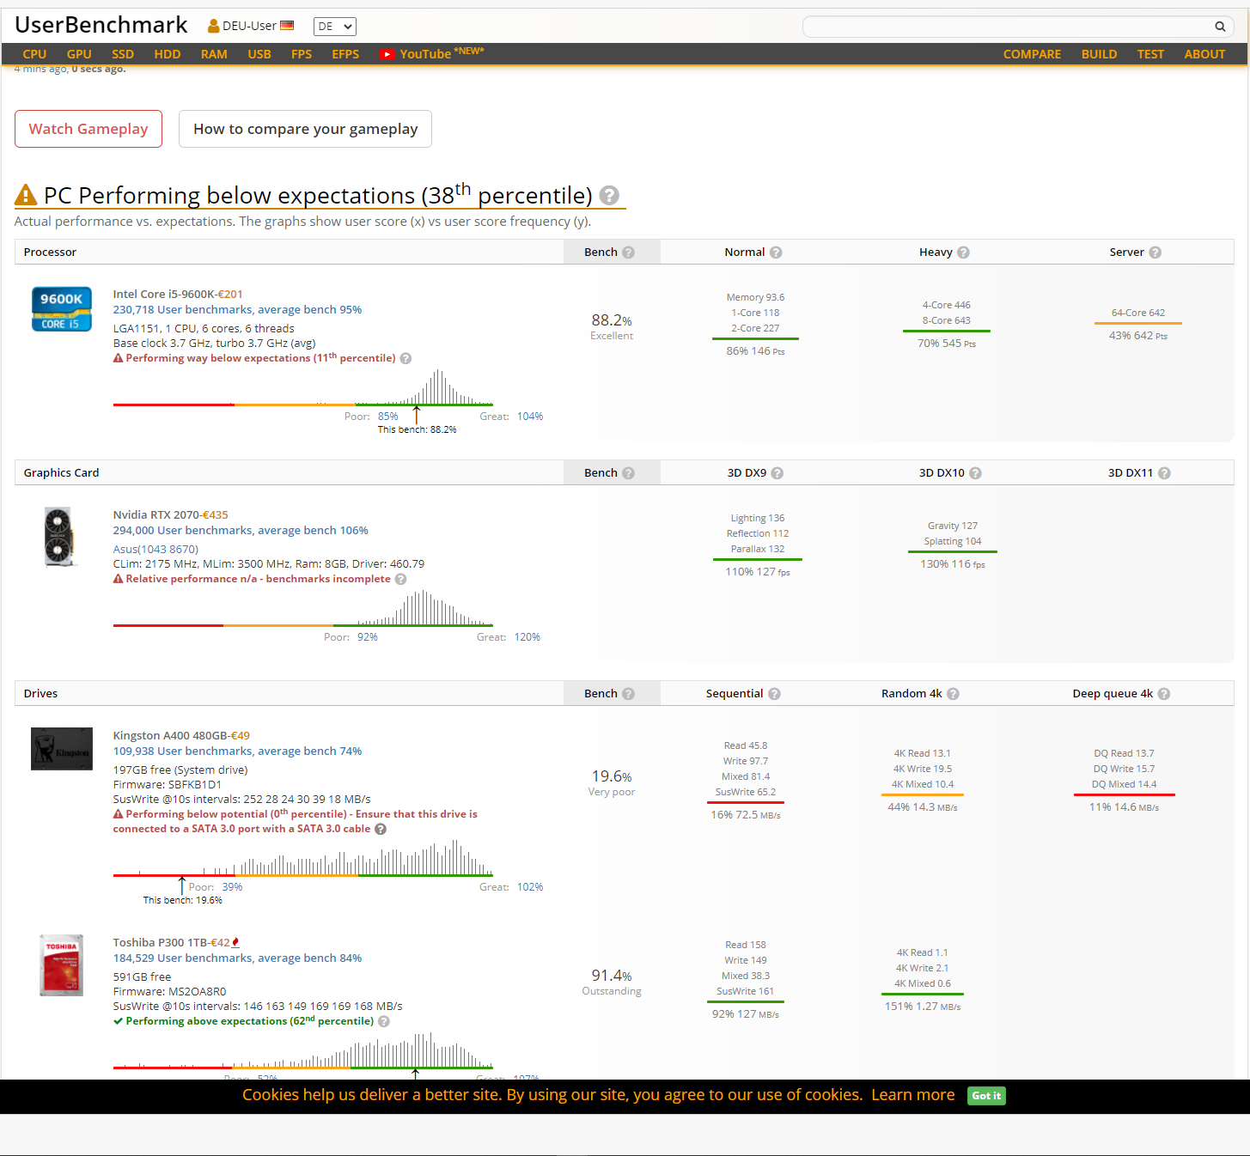The height and width of the screenshot is (1156, 1250).
Task: Click the Watch Gameplay button
Action: click(x=88, y=128)
